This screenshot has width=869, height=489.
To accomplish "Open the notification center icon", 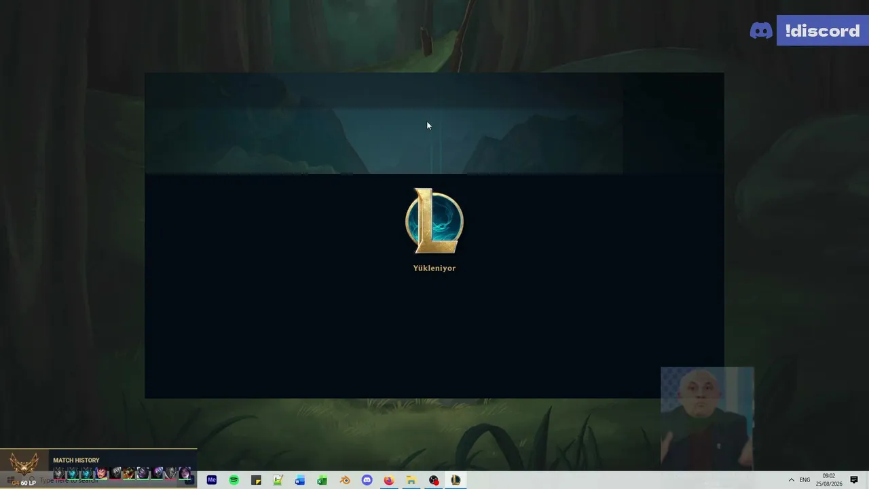I will [x=854, y=480].
